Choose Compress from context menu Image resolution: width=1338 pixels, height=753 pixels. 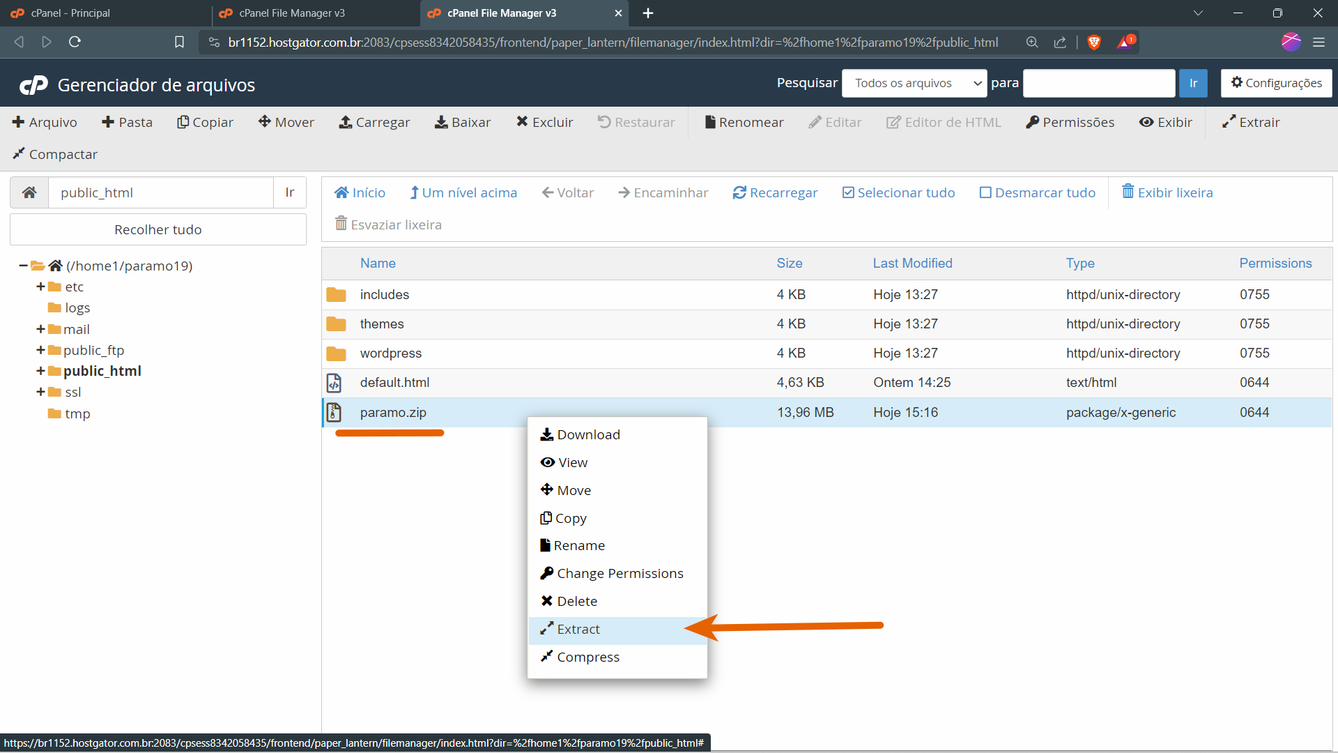pyautogui.click(x=617, y=657)
